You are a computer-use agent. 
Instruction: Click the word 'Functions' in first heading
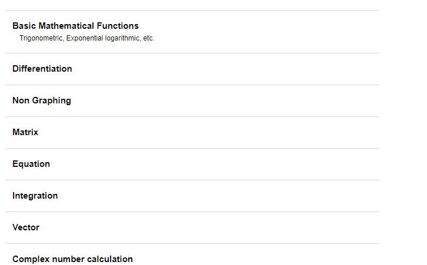click(x=118, y=26)
